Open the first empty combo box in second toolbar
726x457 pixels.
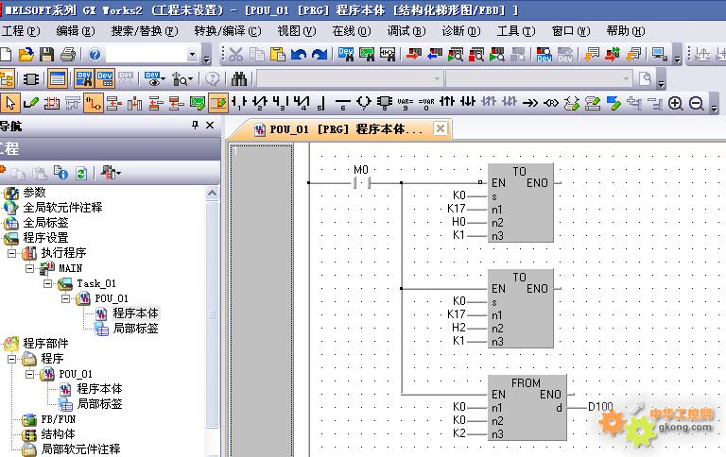point(350,78)
